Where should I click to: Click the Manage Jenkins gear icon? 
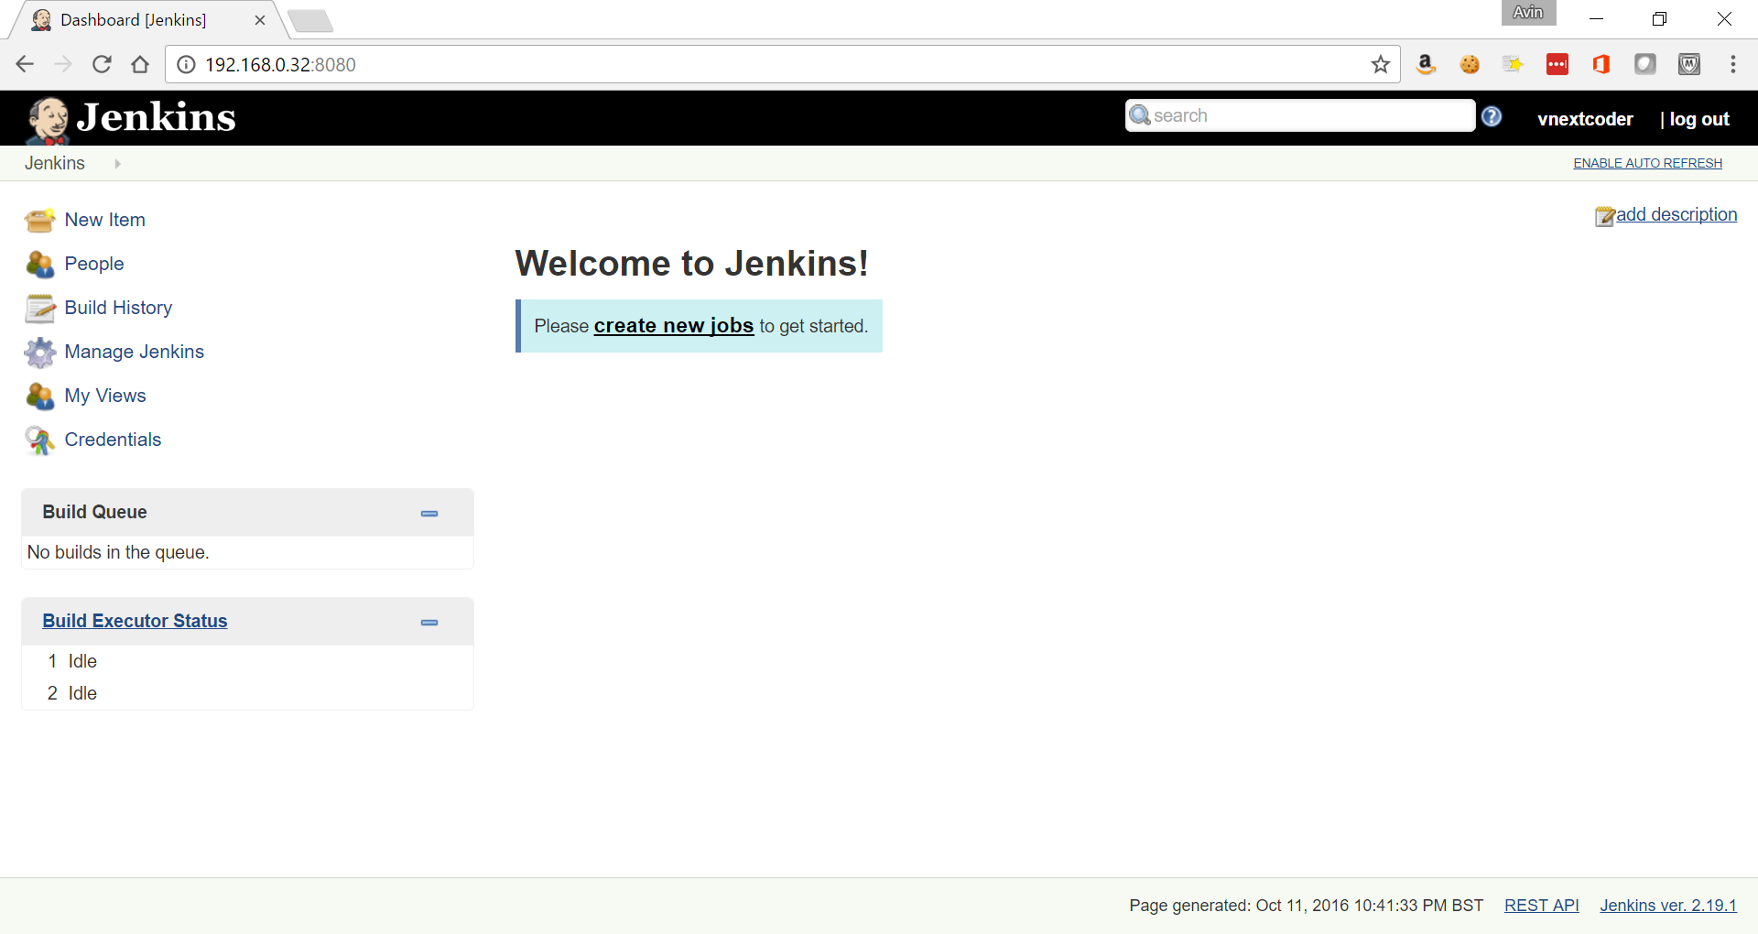(39, 353)
